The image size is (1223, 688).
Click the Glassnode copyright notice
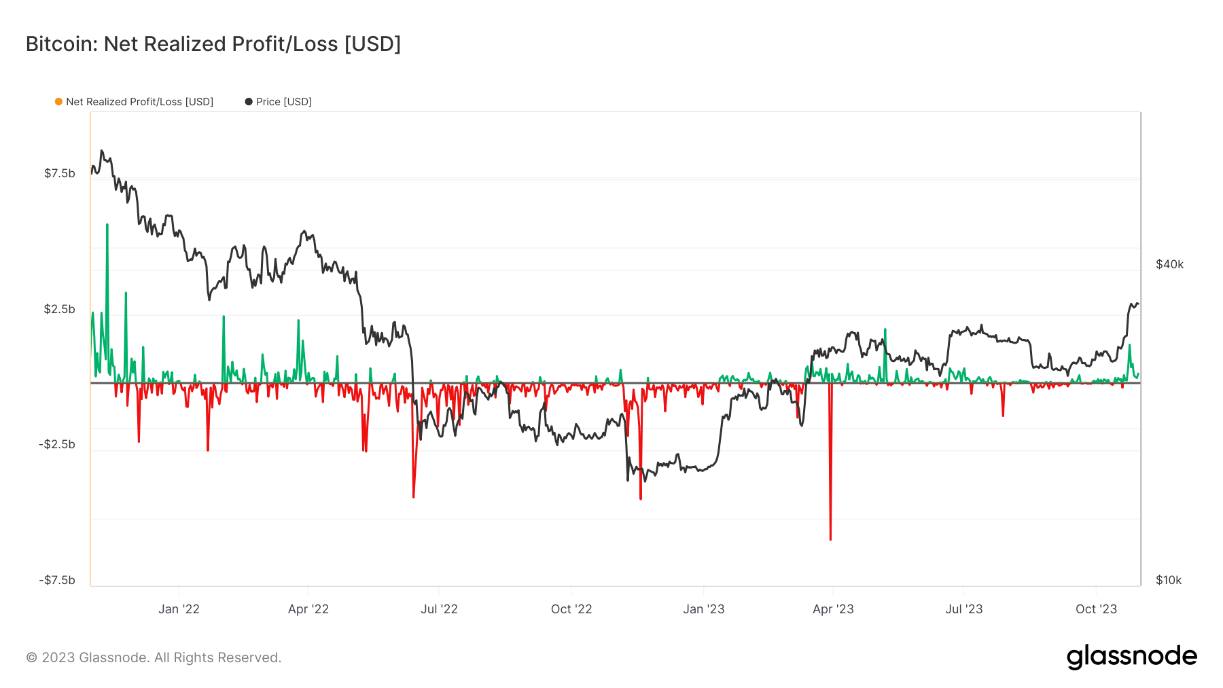(x=154, y=657)
